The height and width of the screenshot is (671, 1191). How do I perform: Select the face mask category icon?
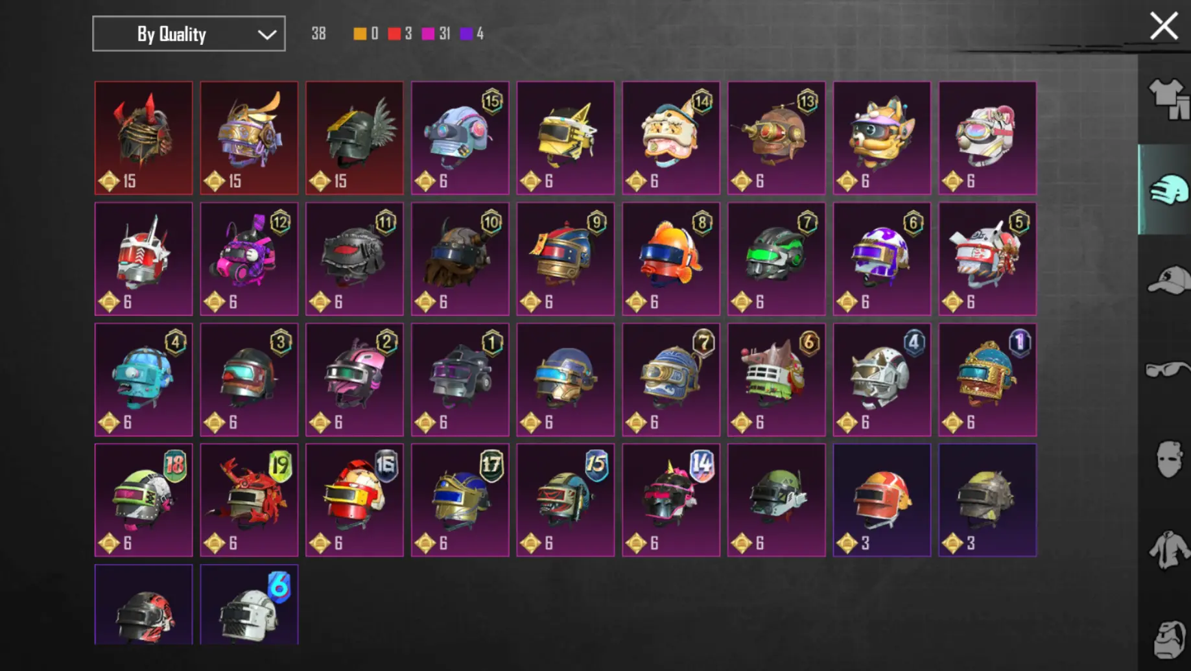[x=1169, y=459]
